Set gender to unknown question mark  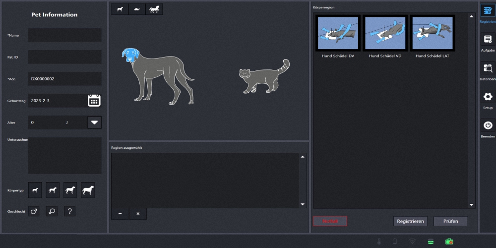70,212
